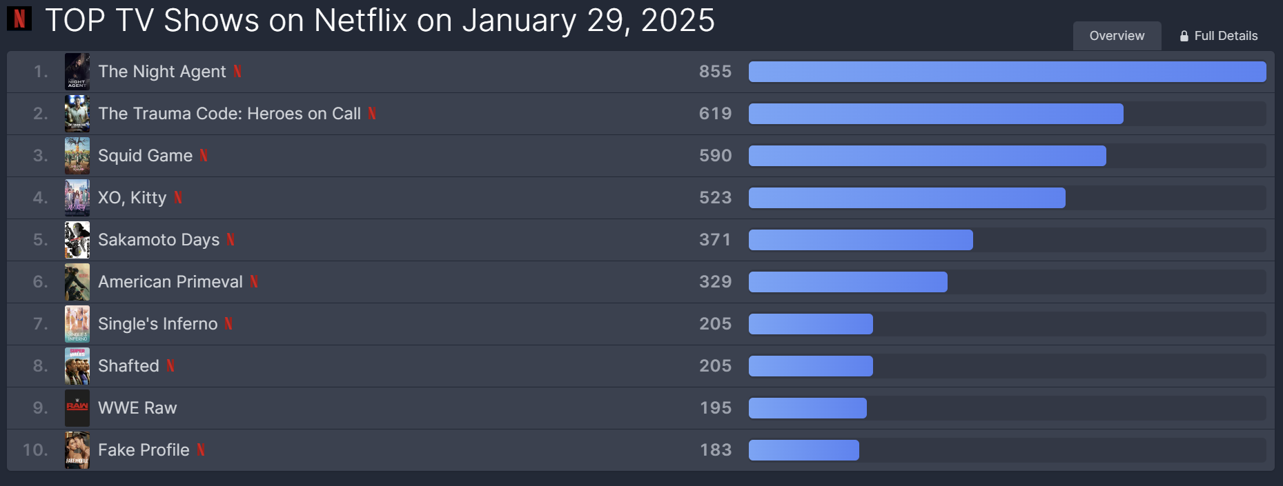Screen dimensions: 1283x486
Task: Switch to the Overview tab
Action: (1117, 36)
